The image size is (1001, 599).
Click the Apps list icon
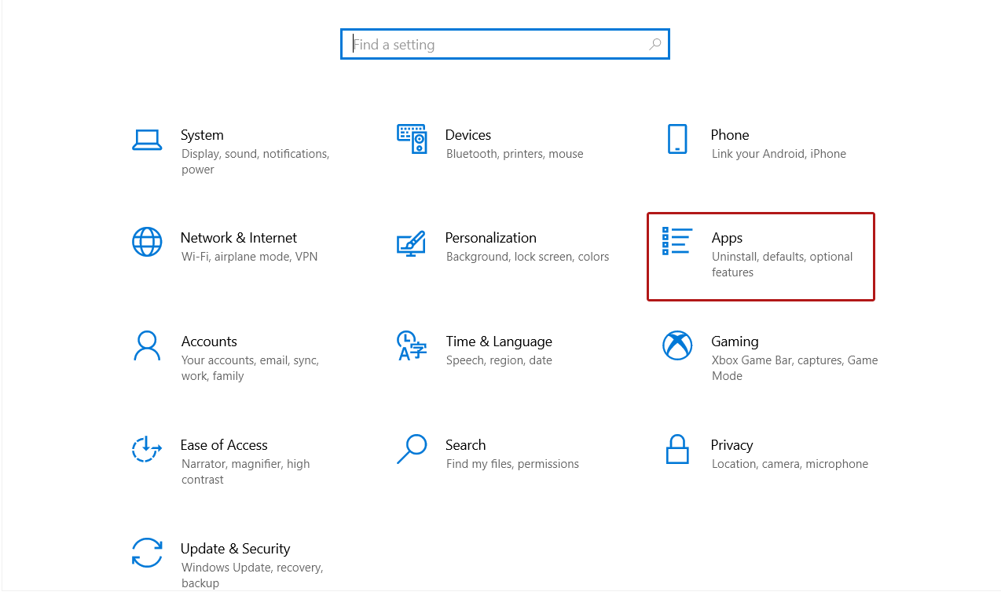[676, 242]
